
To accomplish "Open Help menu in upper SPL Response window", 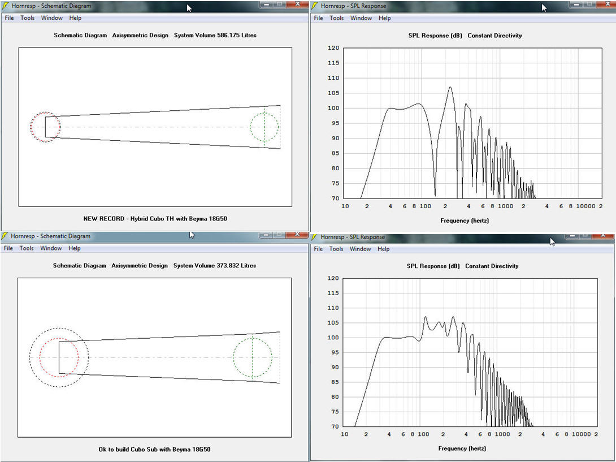I will 384,18.
